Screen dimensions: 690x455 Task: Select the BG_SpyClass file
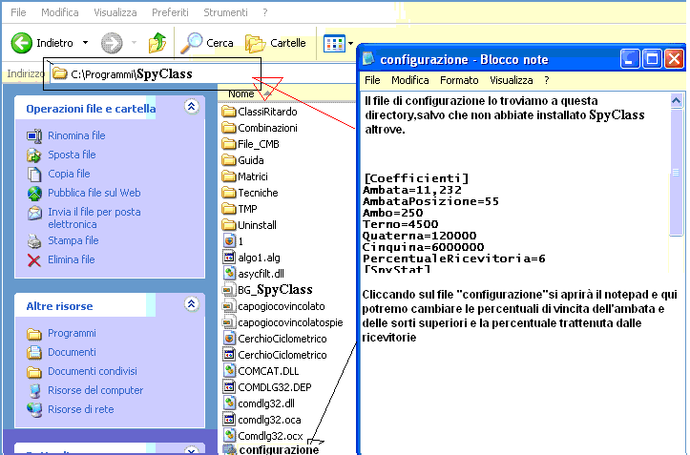coord(267,290)
